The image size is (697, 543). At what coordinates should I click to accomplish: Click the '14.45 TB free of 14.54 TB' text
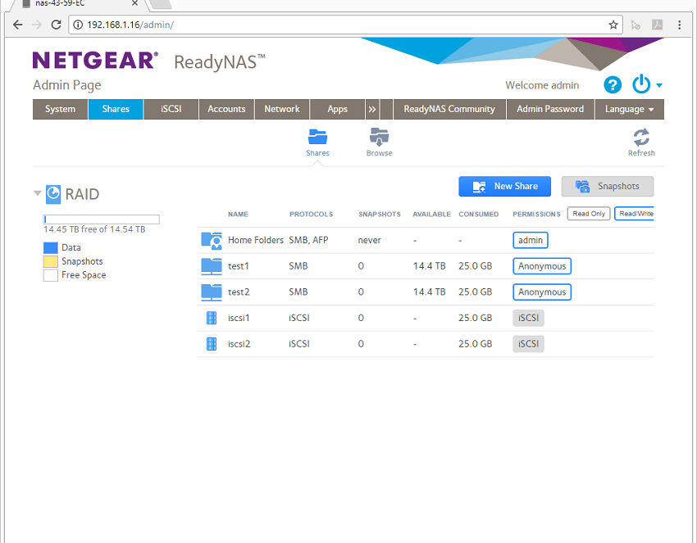click(94, 229)
